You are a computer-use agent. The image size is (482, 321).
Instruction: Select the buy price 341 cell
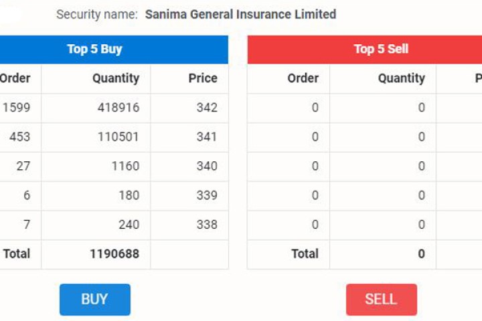click(x=206, y=137)
